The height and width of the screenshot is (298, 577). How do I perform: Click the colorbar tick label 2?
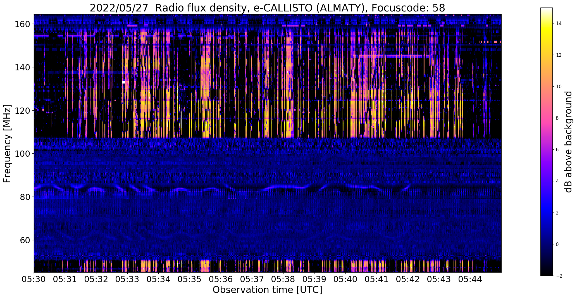(557, 213)
